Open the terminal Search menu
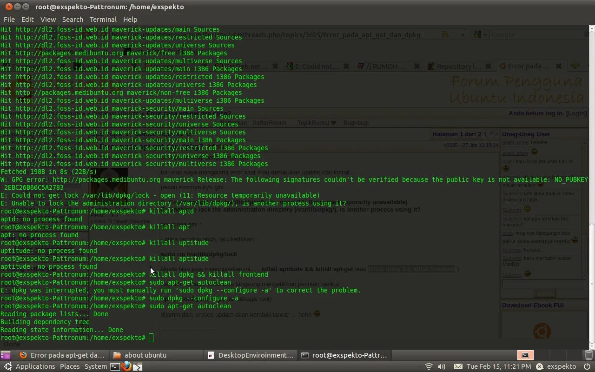 tap(73, 20)
